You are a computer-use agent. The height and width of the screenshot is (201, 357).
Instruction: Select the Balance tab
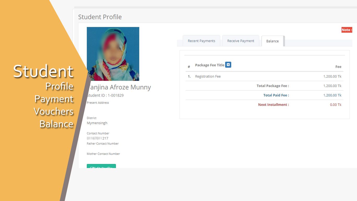pos(272,41)
